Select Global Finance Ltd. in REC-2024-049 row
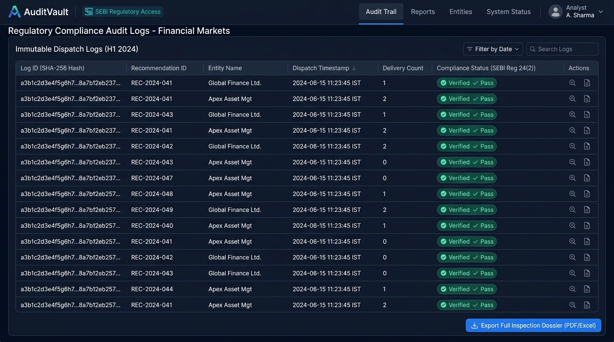This screenshot has width=614, height=342. 235,210
